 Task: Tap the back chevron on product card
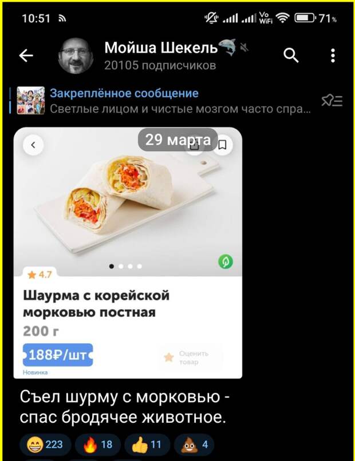[x=33, y=145]
